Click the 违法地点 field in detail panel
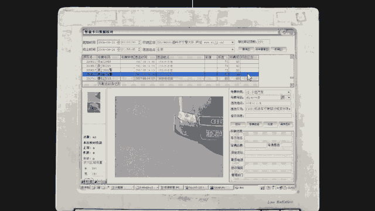 (x=268, y=103)
